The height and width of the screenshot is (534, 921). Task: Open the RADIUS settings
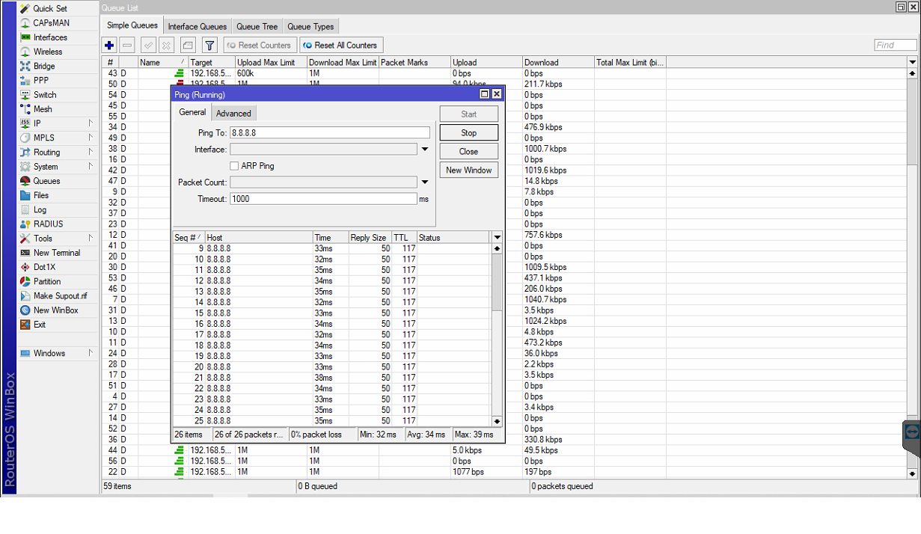tap(48, 224)
